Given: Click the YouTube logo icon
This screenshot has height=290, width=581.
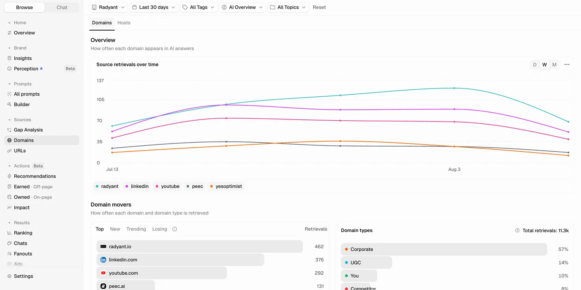Looking at the screenshot, I should (x=103, y=273).
